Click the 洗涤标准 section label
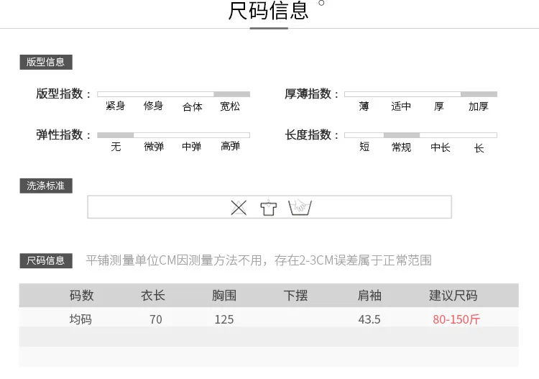 [46, 186]
